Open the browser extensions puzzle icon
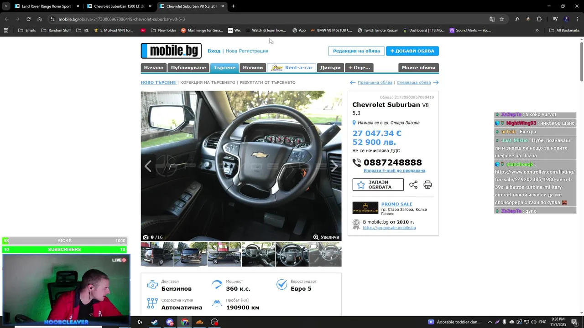This screenshot has height=328, width=584. 539,19
